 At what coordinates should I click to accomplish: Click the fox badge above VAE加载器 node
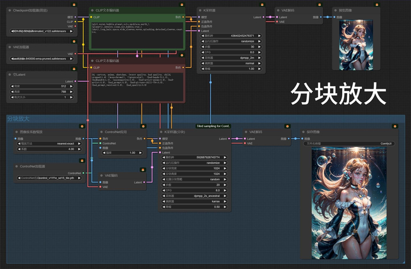point(74,41)
